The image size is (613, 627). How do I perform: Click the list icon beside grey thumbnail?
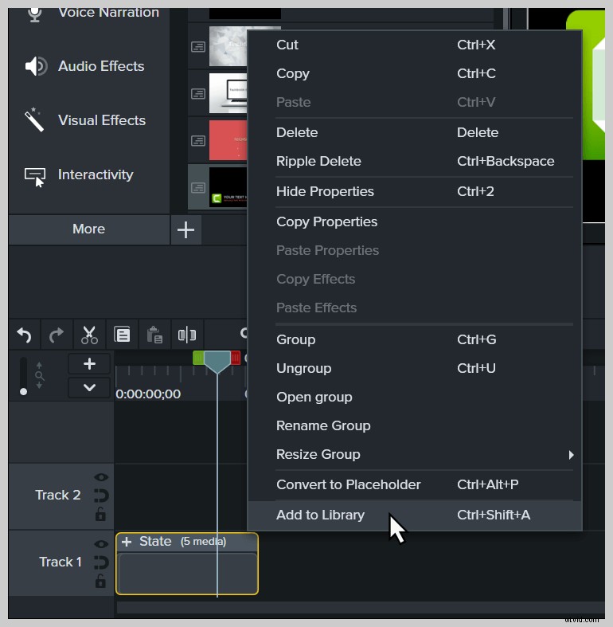click(x=198, y=47)
